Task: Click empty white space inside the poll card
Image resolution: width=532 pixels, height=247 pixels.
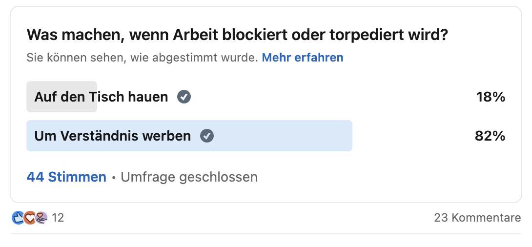Action: (x=424, y=176)
